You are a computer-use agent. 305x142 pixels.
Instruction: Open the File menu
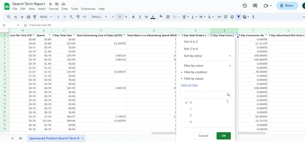15,9
